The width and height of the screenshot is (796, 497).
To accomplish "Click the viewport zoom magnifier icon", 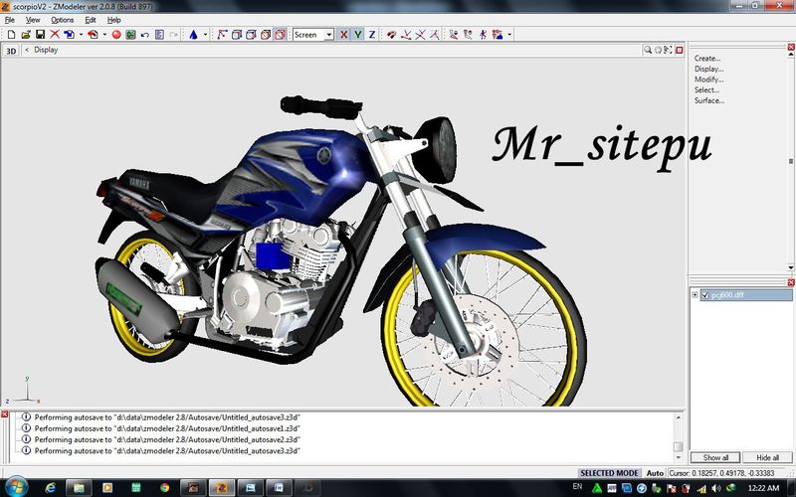I will [x=648, y=50].
